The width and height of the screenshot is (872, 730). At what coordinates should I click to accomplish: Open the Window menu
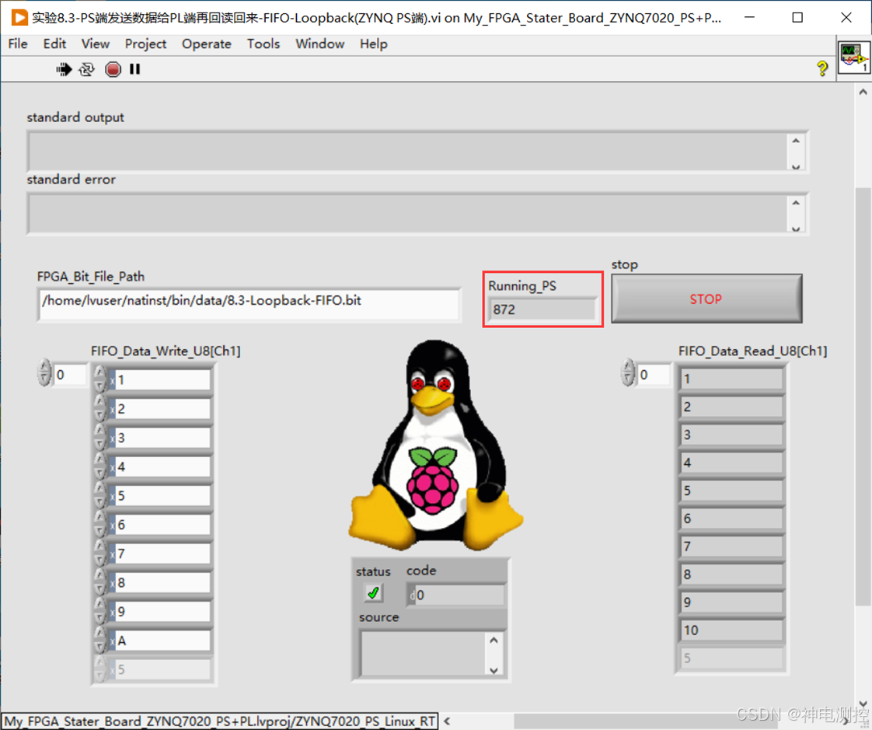coord(319,44)
